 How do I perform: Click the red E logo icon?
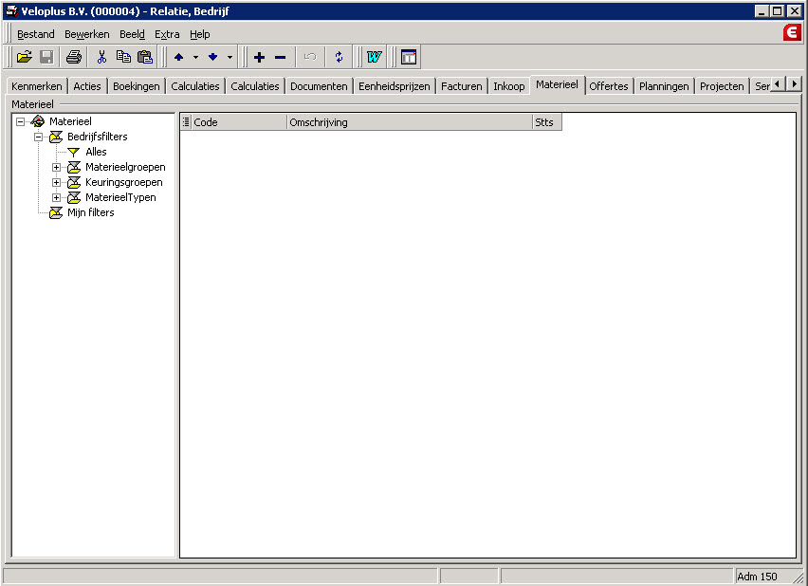coord(792,32)
